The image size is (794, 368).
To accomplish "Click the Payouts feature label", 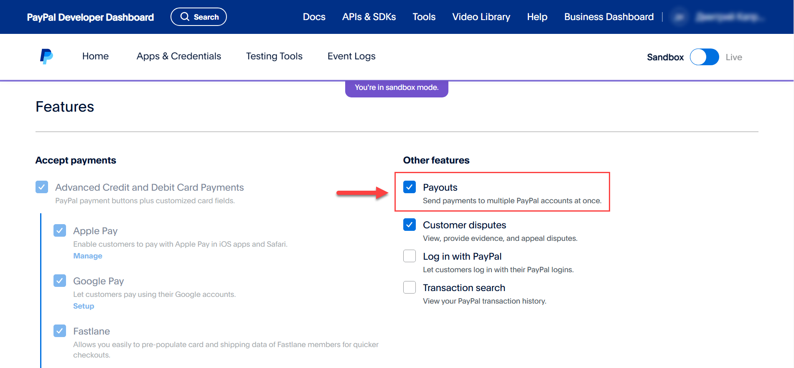I will pos(440,187).
